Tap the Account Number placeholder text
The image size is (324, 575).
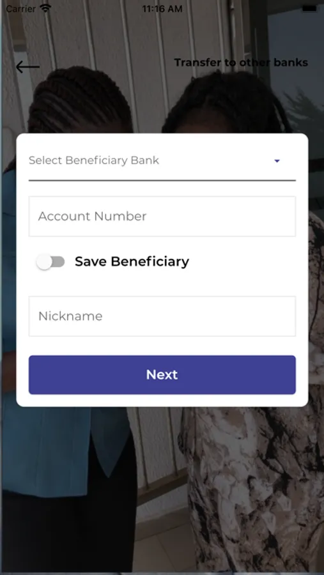pyautogui.click(x=92, y=216)
